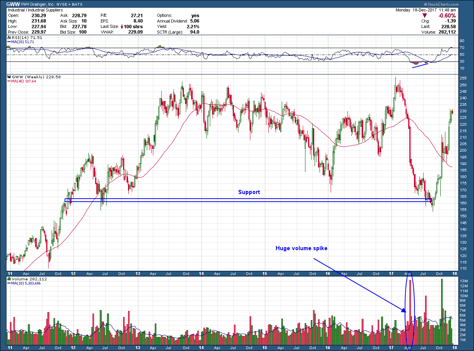Click the Options value yes
The image size is (474, 351).
point(195,16)
